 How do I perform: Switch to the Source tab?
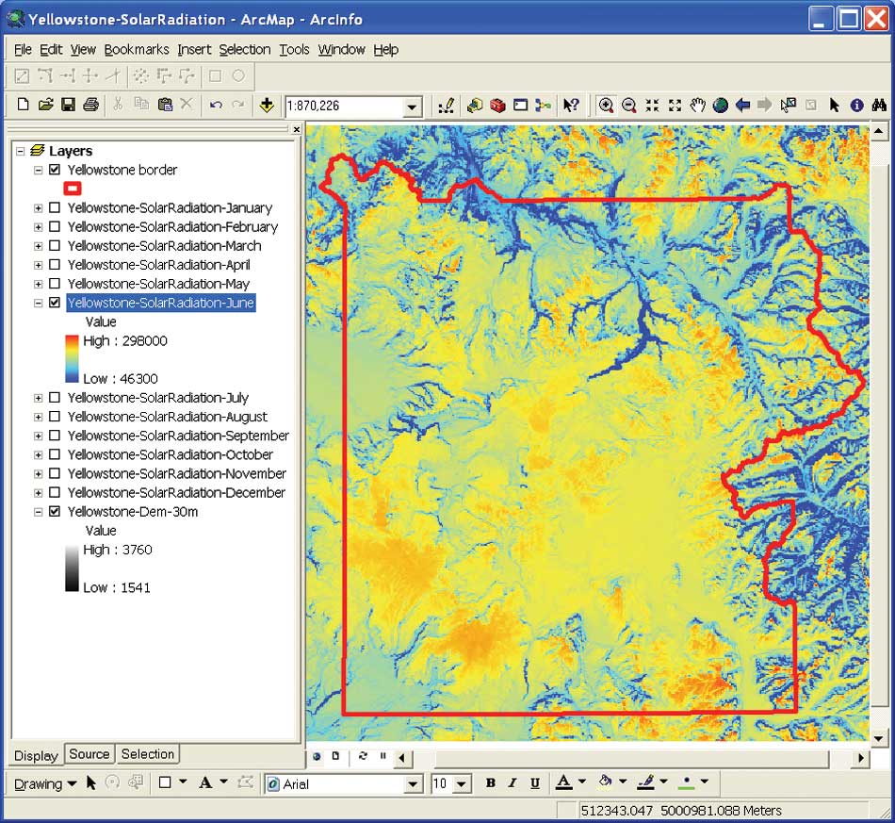[x=89, y=754]
